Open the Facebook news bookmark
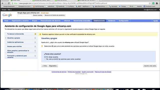The image size is (160, 90). 149,6
